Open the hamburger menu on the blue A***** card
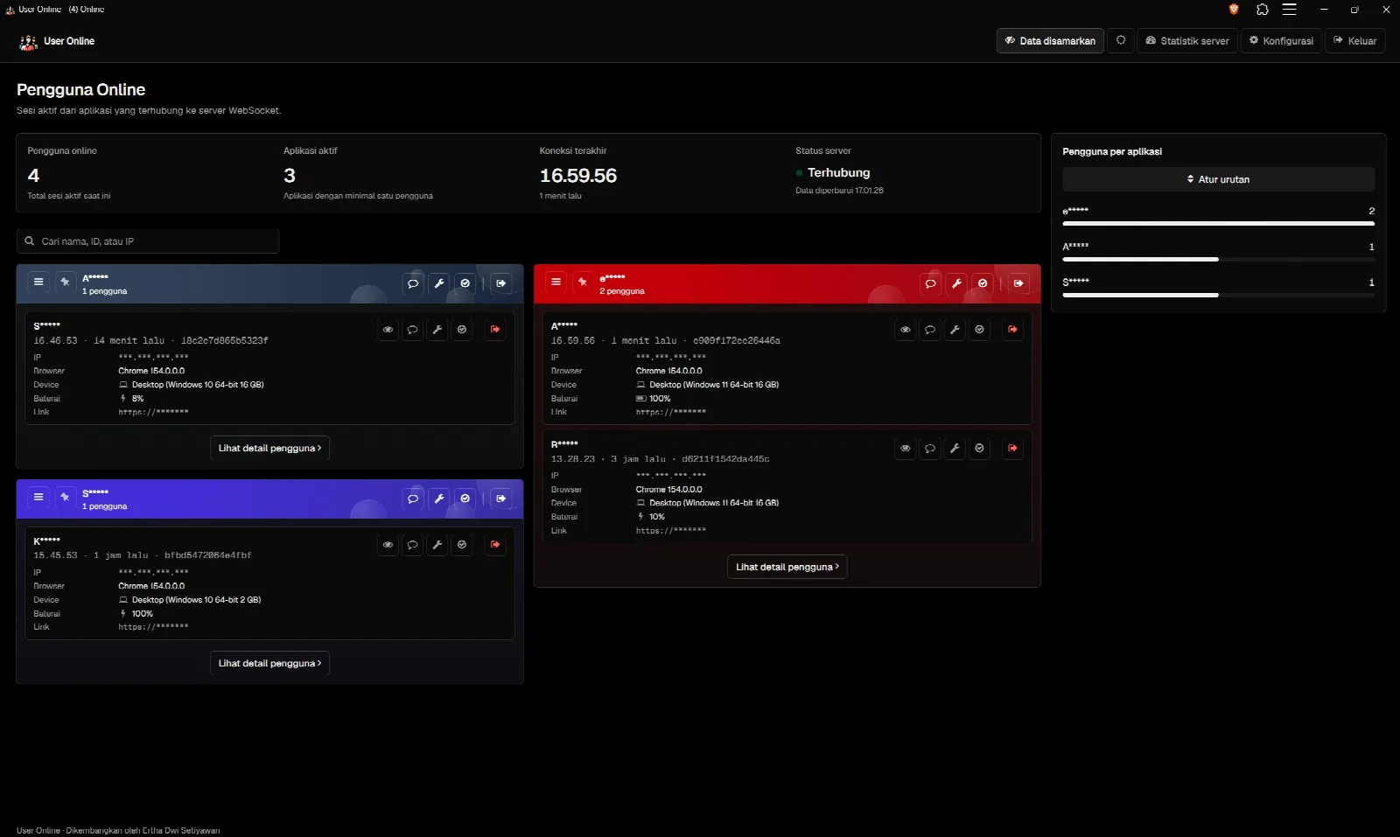 point(38,282)
